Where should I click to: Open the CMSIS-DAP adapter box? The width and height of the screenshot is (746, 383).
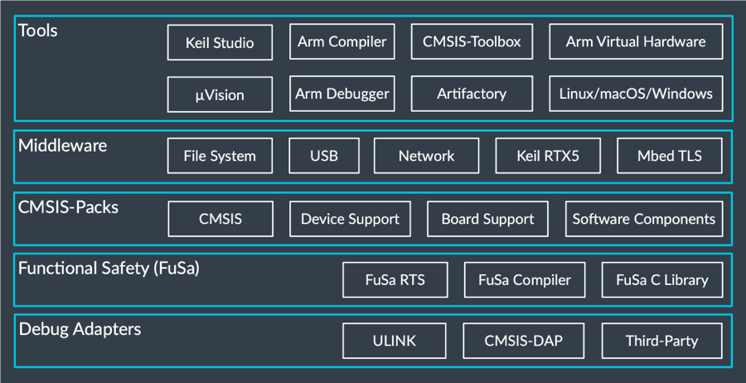point(524,341)
